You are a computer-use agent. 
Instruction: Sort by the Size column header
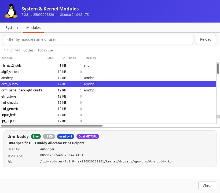tap(50, 58)
